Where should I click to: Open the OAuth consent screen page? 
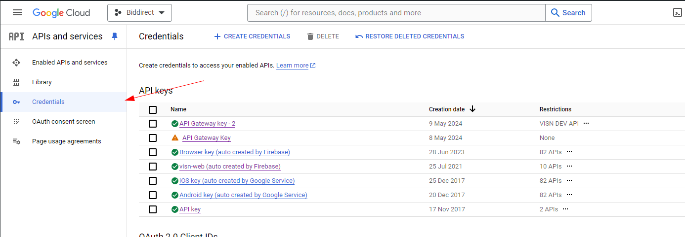coord(64,122)
